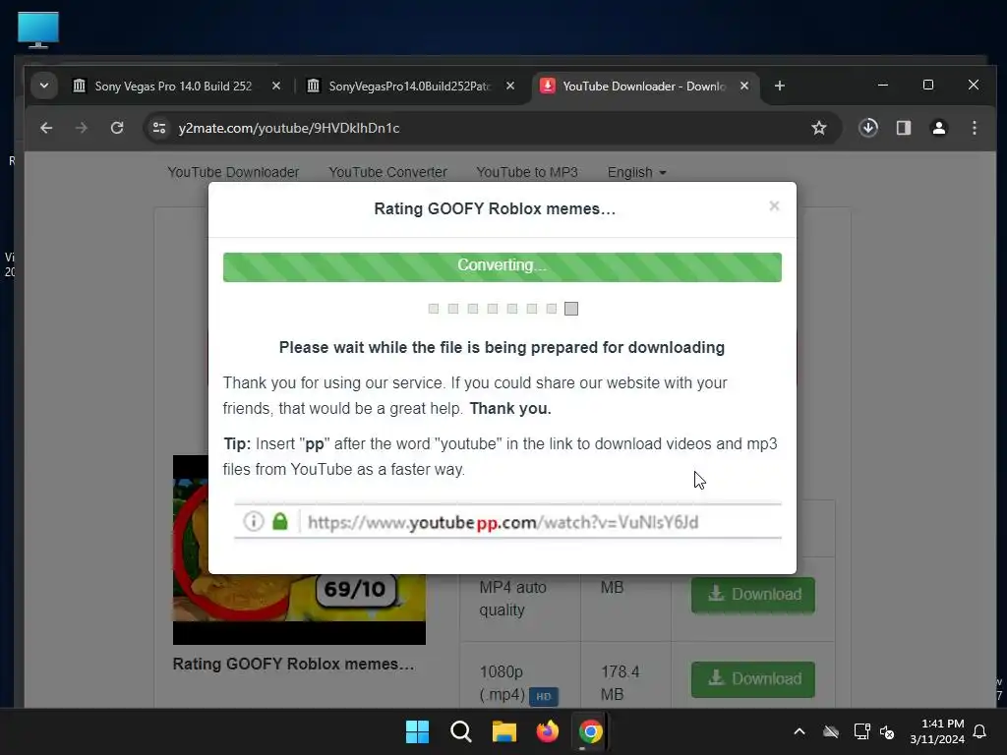This screenshot has width=1007, height=755.
Task: Maximize the Chrome window
Action: point(928,85)
